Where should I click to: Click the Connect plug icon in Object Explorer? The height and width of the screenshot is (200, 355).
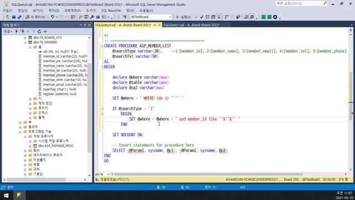[x=17, y=32]
